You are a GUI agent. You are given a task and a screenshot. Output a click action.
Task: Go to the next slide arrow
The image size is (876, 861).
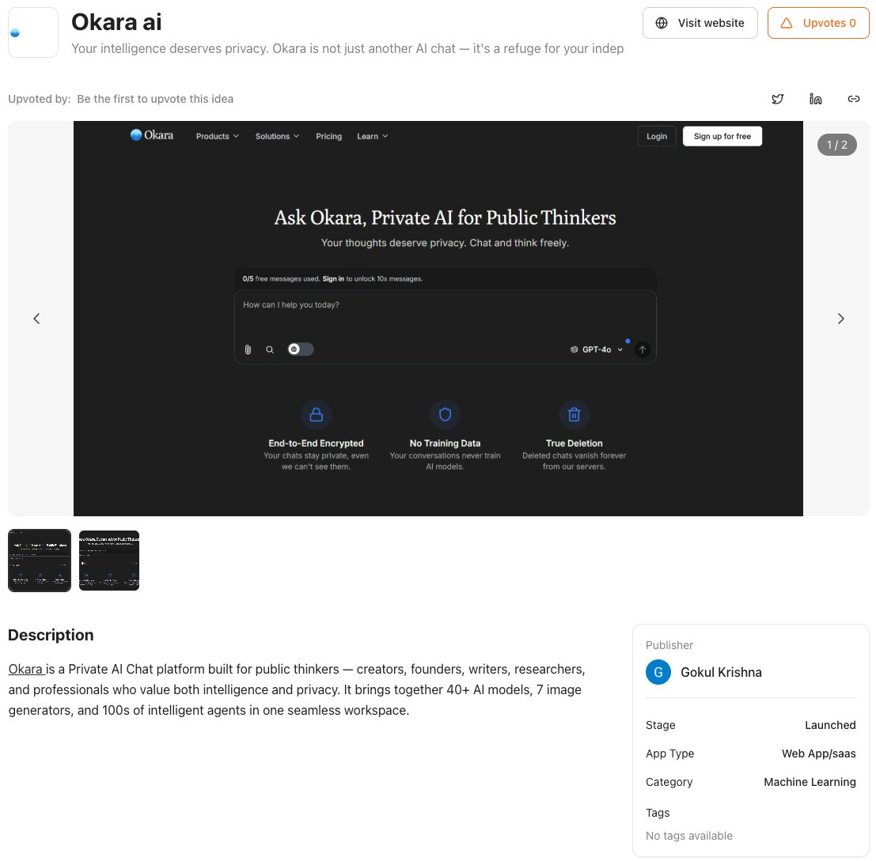click(x=841, y=319)
